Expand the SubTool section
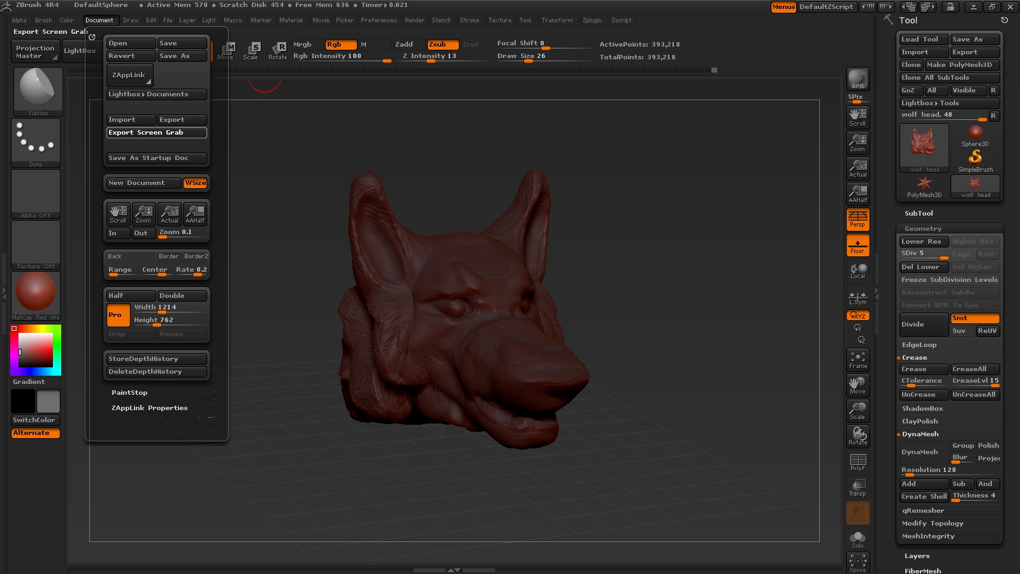The image size is (1020, 574). tap(919, 214)
